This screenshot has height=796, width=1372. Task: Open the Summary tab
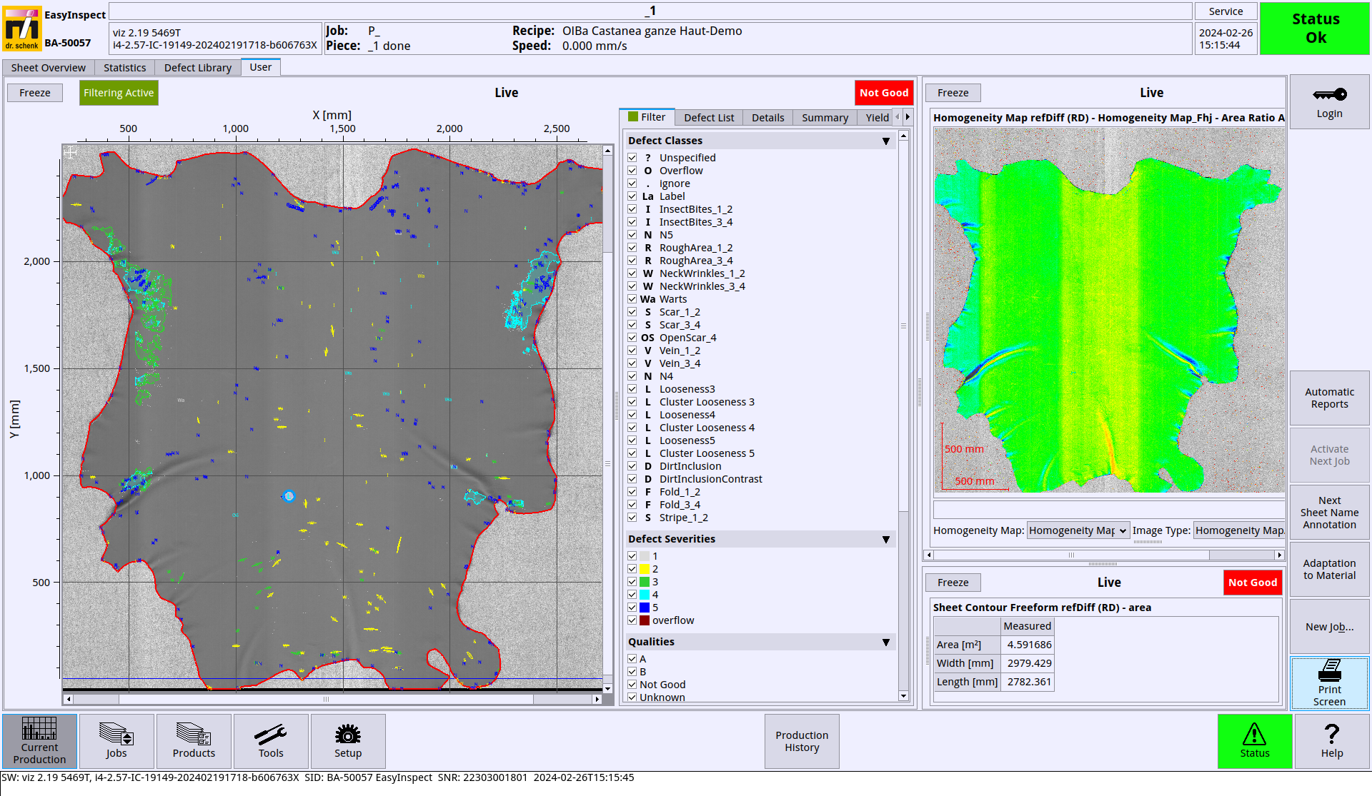(825, 118)
